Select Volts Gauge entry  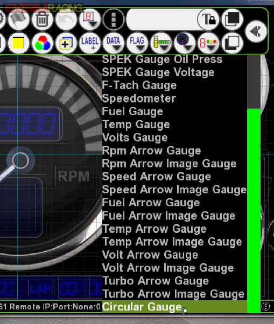(174, 137)
